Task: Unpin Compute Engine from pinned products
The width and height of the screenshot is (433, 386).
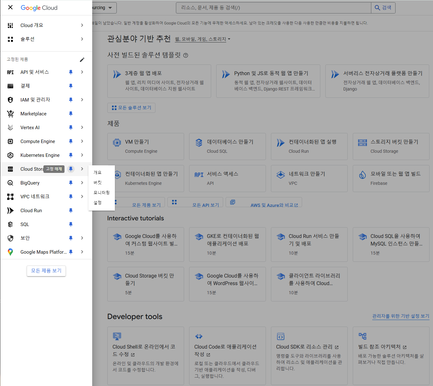Action: coord(71,141)
